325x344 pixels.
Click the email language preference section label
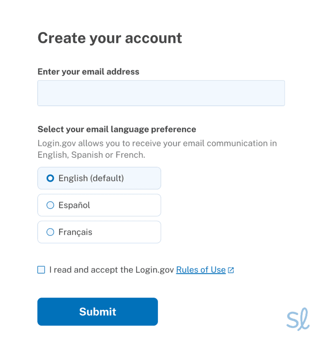pos(116,129)
